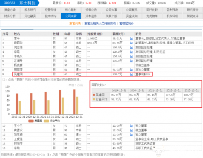This screenshot has height=158, width=203.
Task: Click the 108.7万 value in comparison table
Action: coord(189,95)
